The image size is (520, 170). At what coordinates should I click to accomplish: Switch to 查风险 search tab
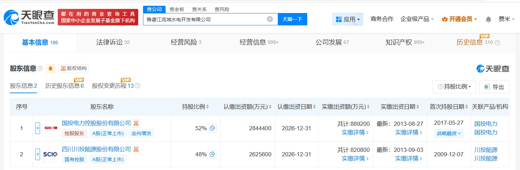tap(222, 9)
